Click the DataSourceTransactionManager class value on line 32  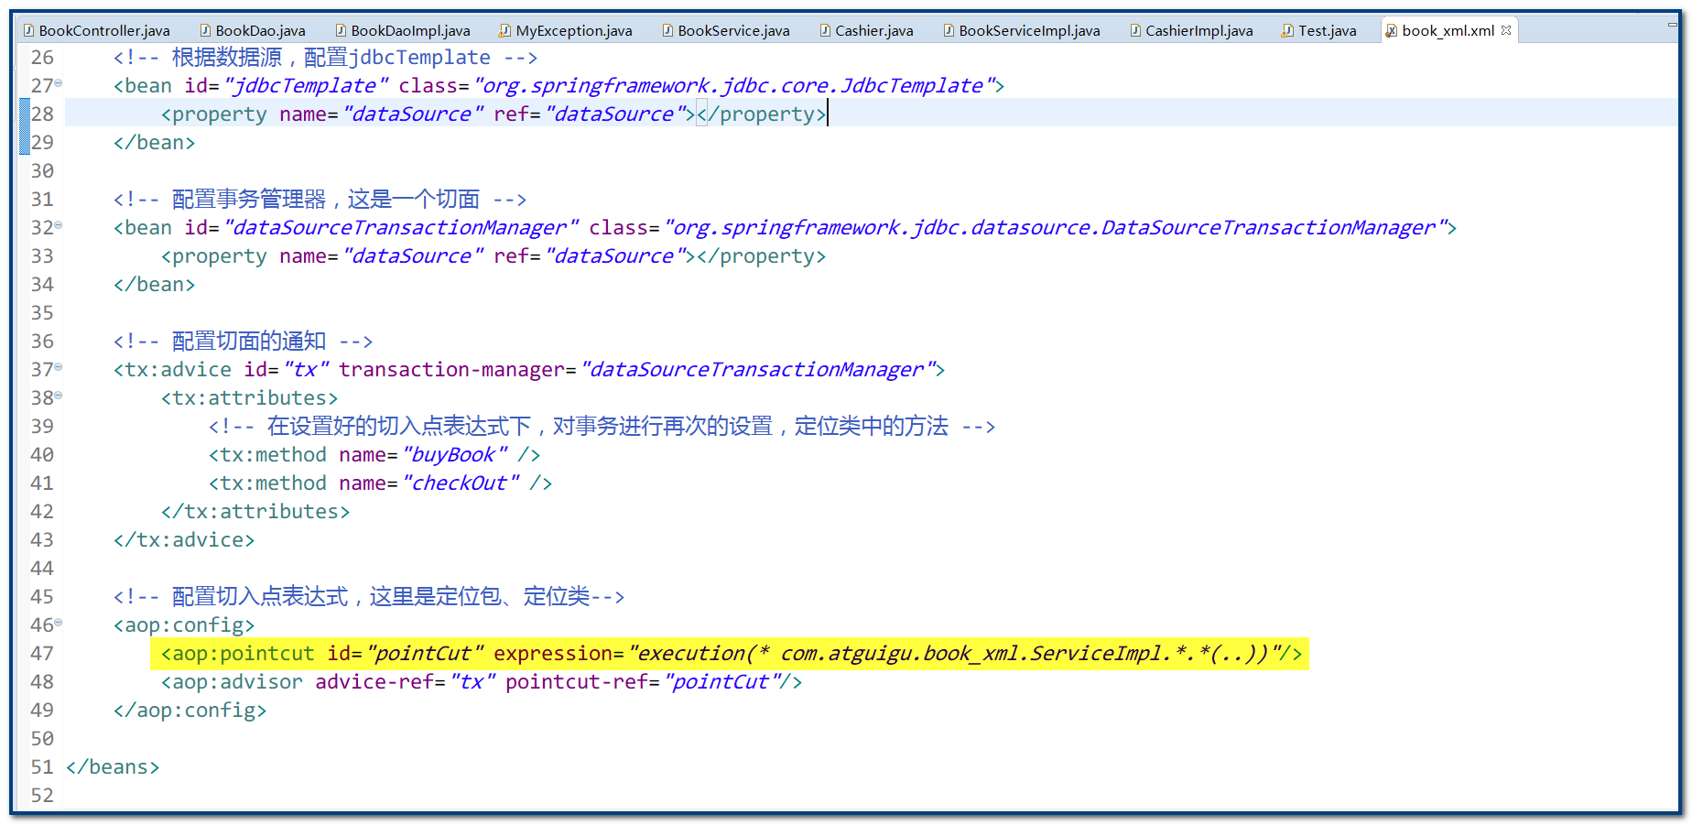click(1056, 228)
